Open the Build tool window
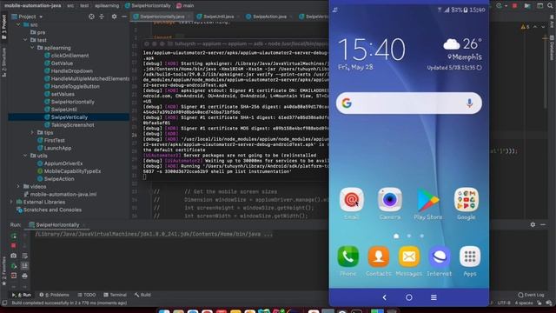 142,295
